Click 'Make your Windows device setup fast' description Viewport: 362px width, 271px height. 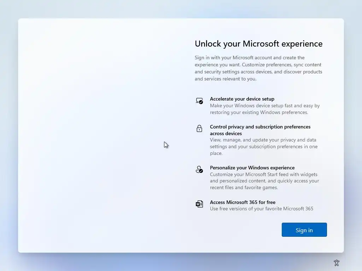265,109
